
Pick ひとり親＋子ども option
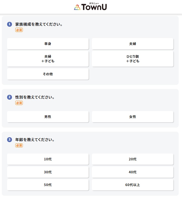click(x=133, y=59)
